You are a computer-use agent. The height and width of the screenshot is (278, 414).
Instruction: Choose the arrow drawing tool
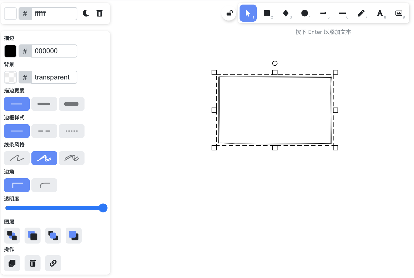point(323,13)
